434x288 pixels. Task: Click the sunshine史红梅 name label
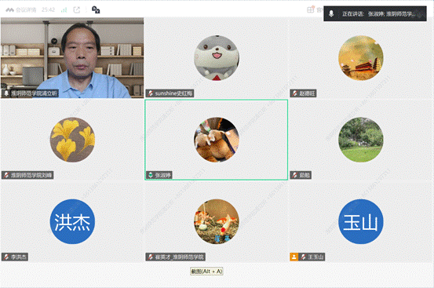tap(173, 93)
